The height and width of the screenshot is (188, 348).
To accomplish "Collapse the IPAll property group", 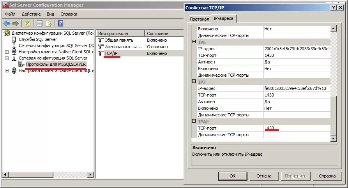I will 194,121.
